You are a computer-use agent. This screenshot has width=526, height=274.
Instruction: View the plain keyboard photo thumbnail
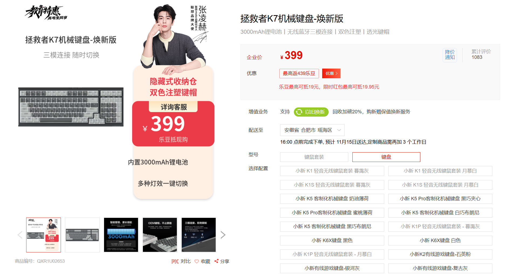82,235
